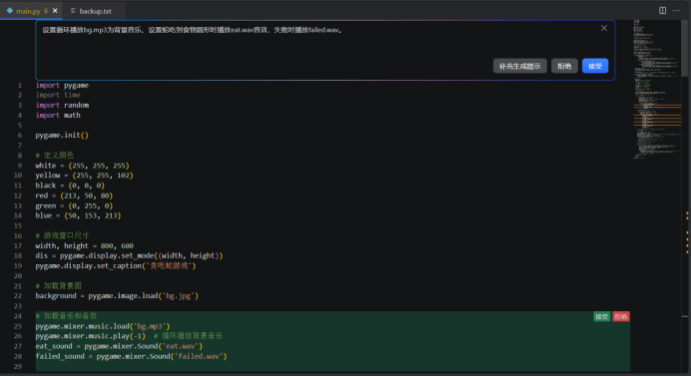Click the line 'green = (0, 255, 0)'
The width and height of the screenshot is (691, 376).
click(74, 205)
